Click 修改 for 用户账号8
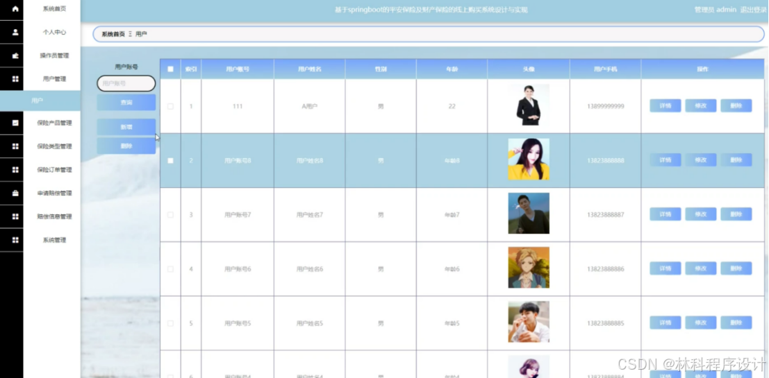The image size is (769, 378). [701, 160]
